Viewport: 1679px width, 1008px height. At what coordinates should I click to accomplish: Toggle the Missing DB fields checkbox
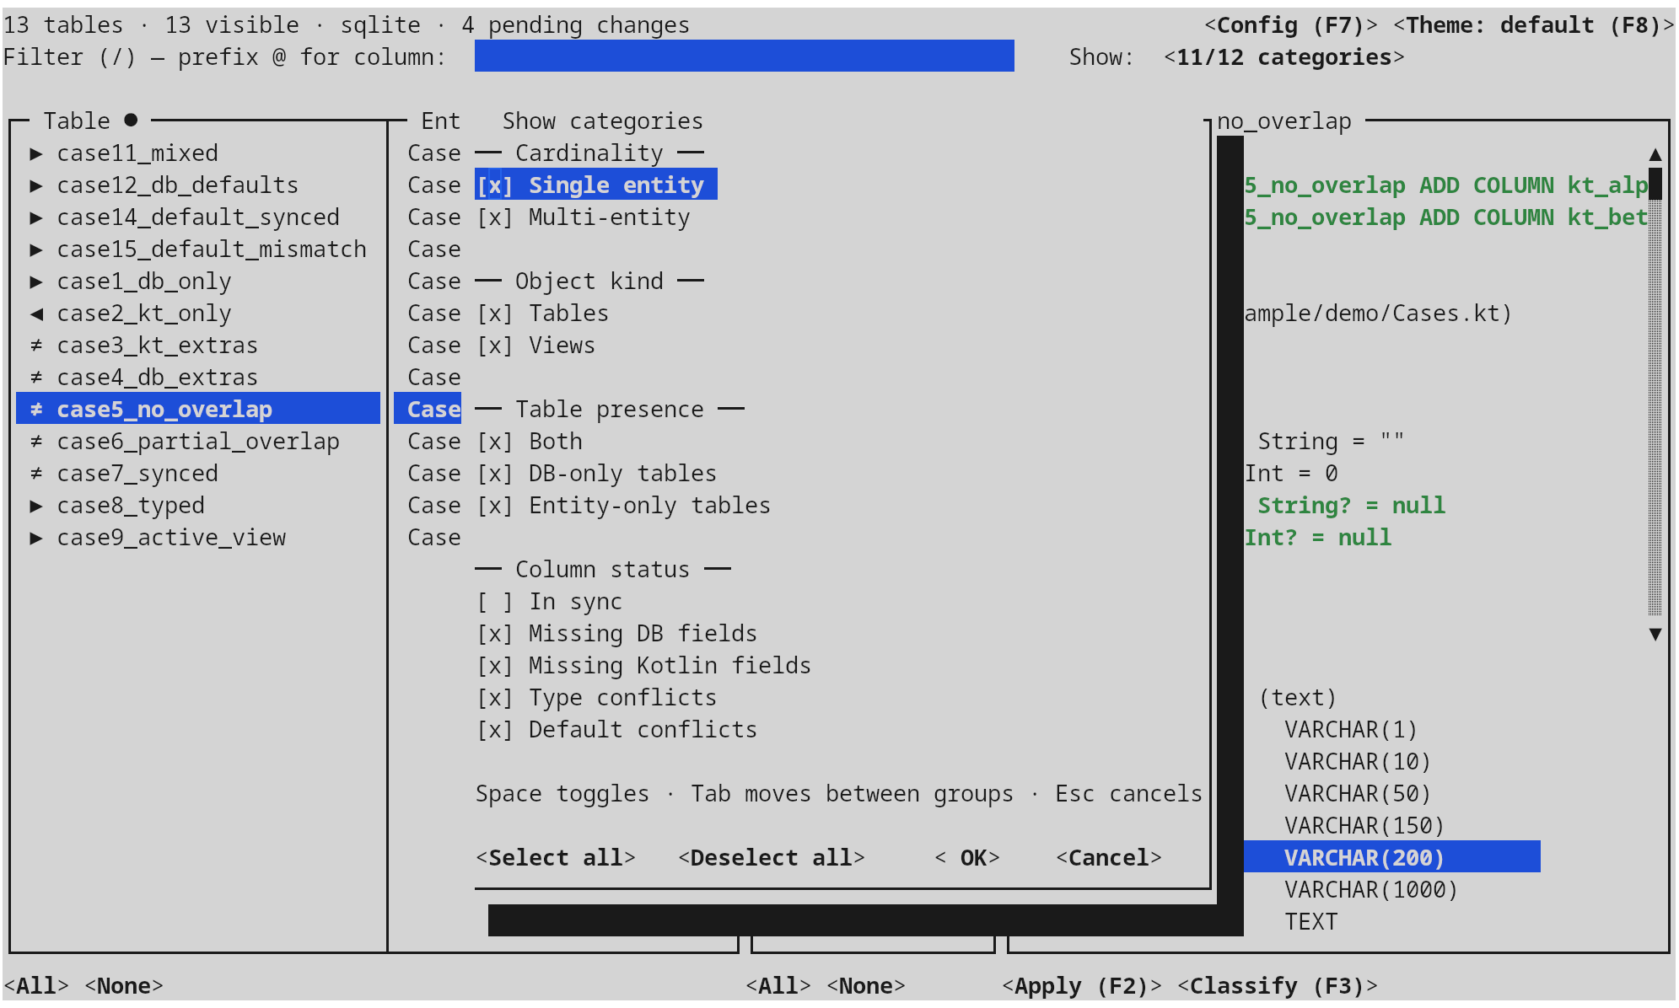[x=495, y=634]
